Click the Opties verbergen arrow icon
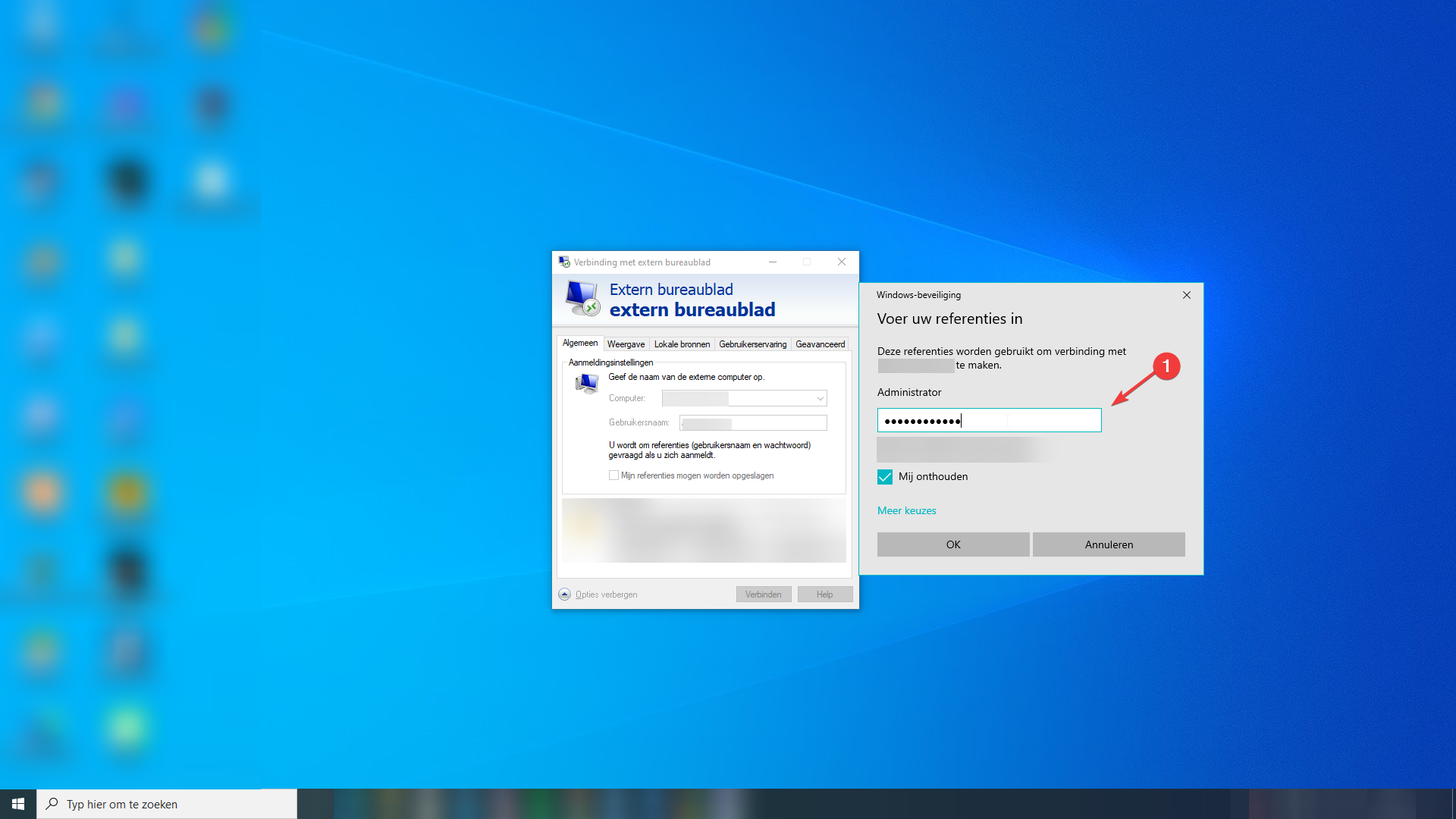Viewport: 1456px width, 819px height. (564, 595)
